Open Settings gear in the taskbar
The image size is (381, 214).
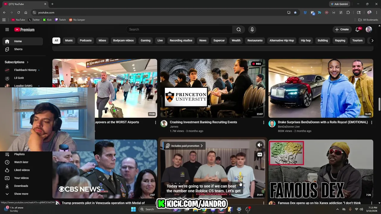(x=239, y=209)
